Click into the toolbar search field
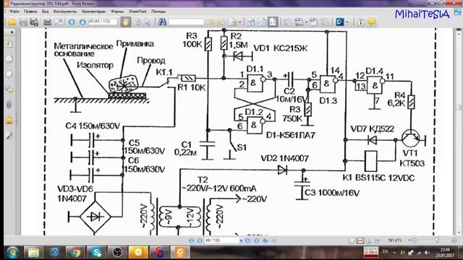 tap(186, 22)
